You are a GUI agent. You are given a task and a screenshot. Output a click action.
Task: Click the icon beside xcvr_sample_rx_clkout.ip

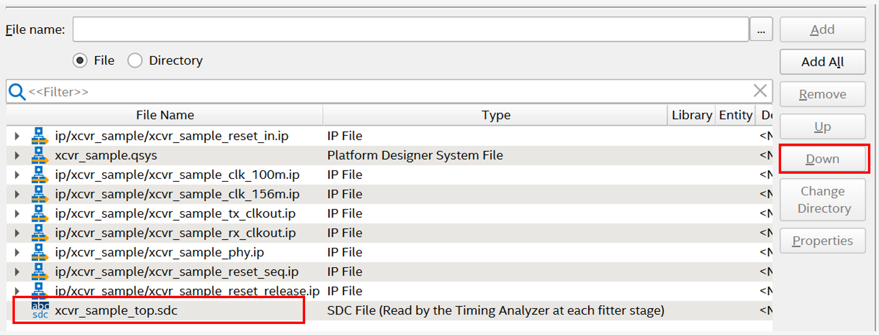pos(39,233)
